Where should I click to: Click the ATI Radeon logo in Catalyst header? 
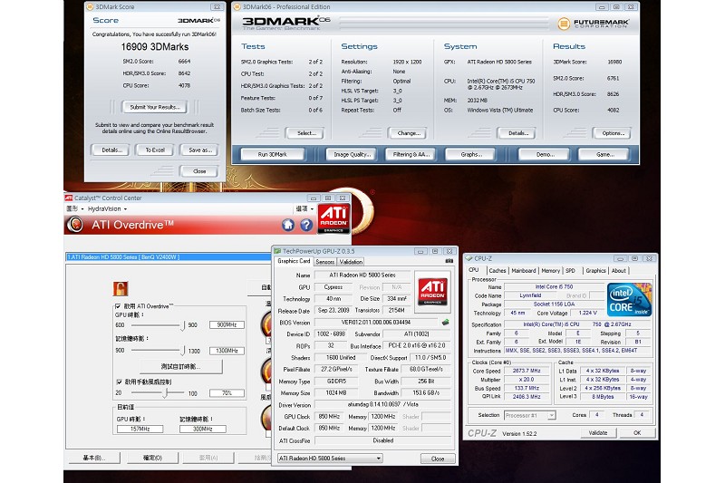click(x=333, y=218)
